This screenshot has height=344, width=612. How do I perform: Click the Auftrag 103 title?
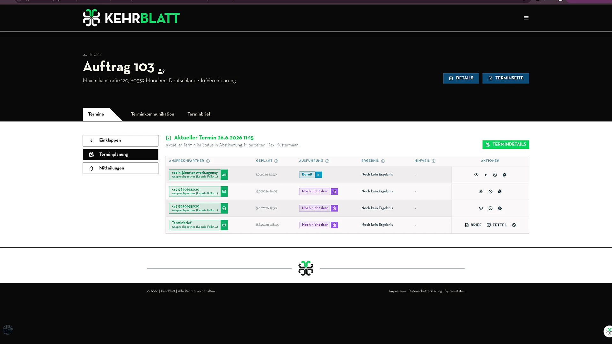[x=119, y=67]
